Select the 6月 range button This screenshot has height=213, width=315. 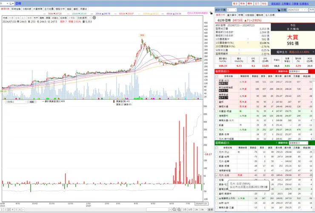pos(190,210)
